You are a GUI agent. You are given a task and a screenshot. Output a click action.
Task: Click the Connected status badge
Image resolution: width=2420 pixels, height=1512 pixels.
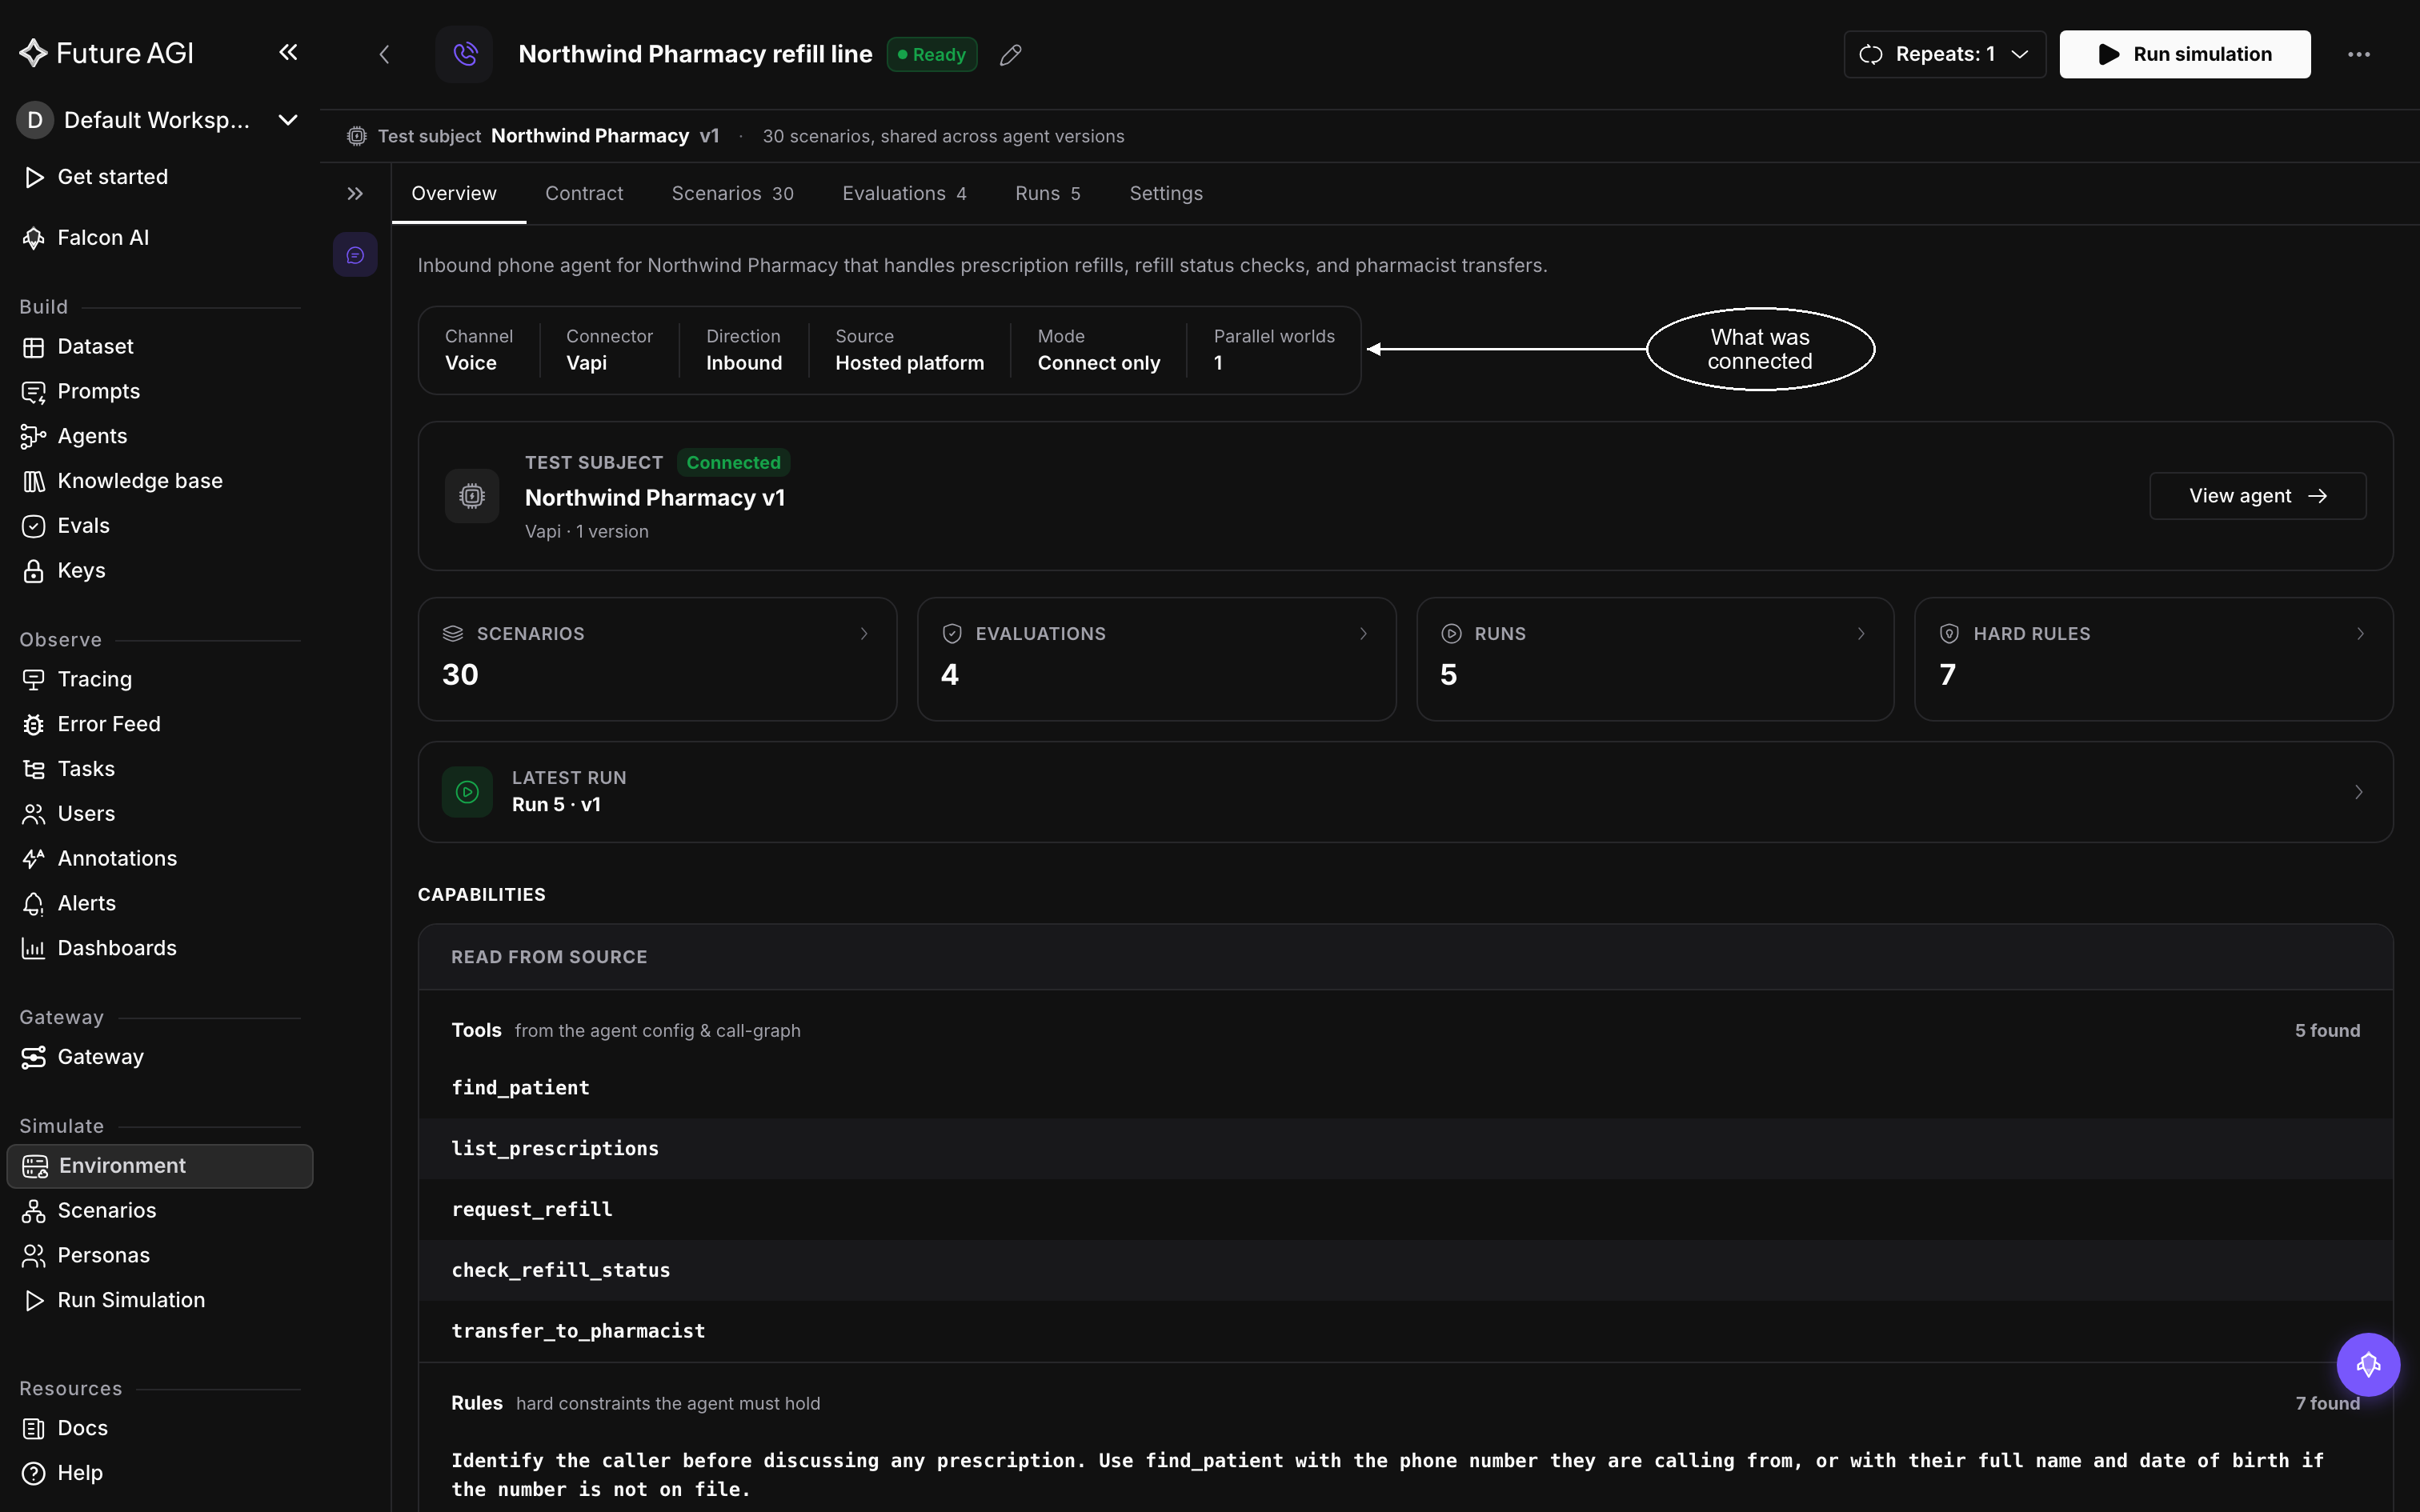(x=733, y=463)
